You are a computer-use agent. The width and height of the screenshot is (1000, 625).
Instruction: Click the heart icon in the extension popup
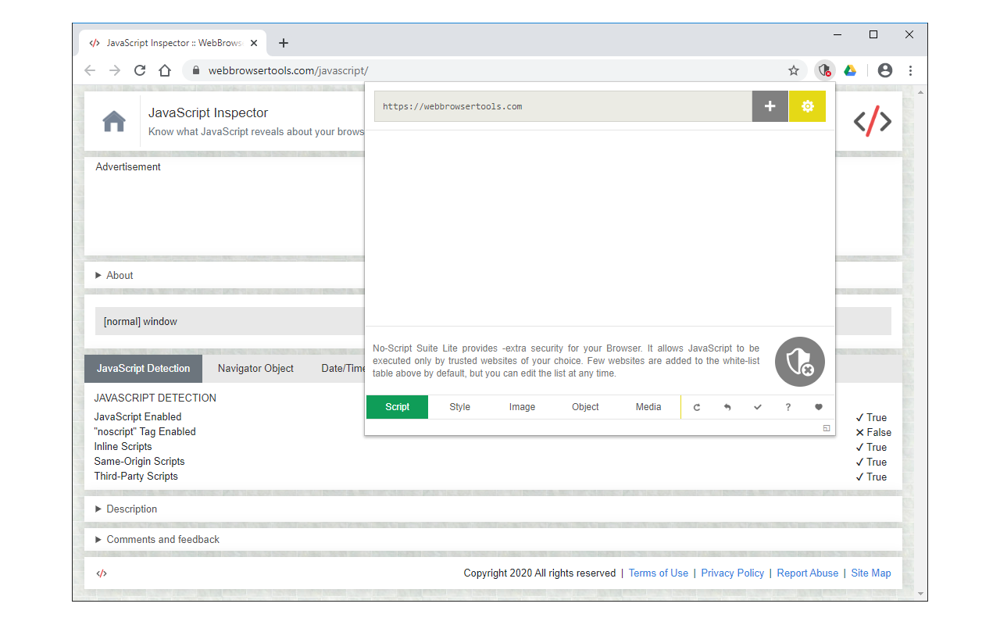click(818, 406)
